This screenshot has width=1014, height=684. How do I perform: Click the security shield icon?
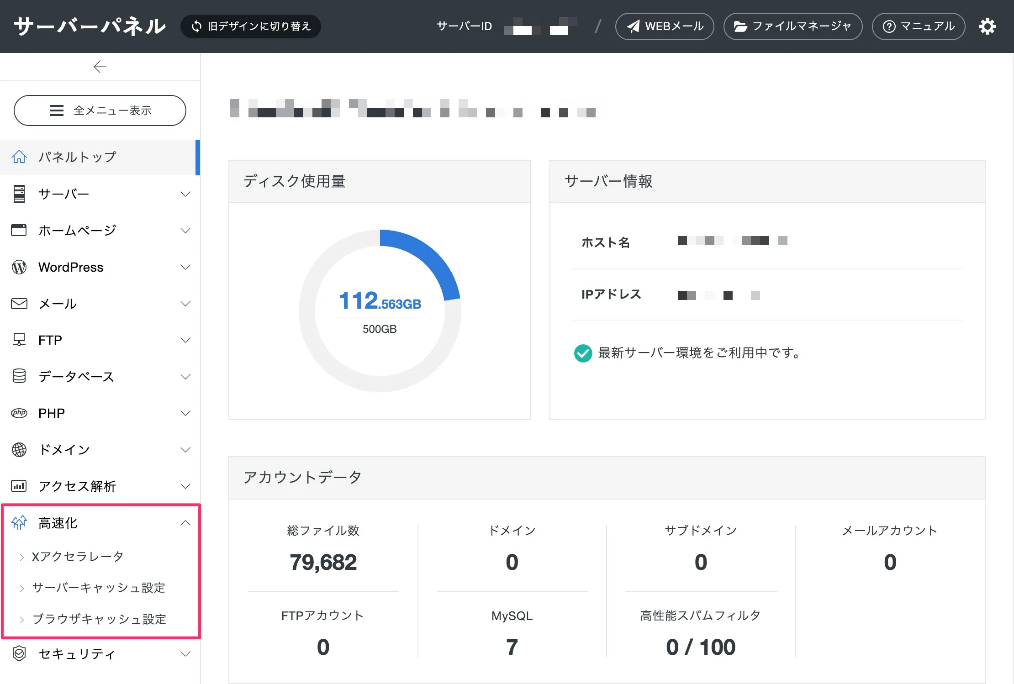[x=19, y=653]
